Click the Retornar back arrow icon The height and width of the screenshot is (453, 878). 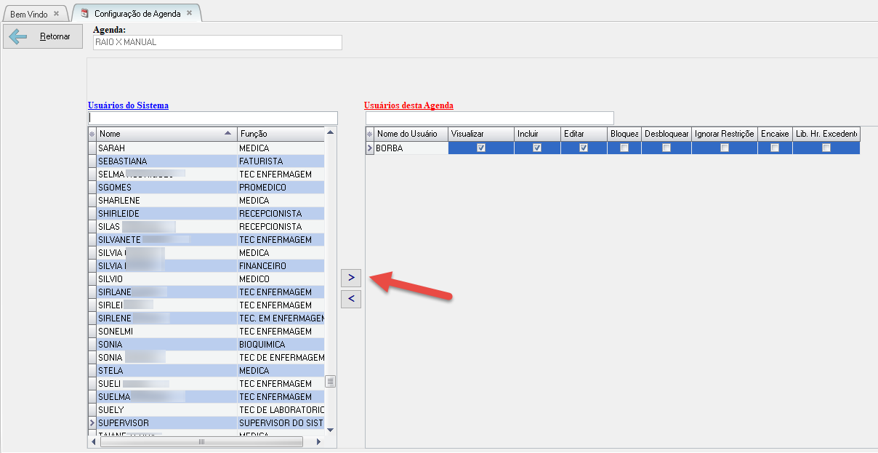pos(18,36)
